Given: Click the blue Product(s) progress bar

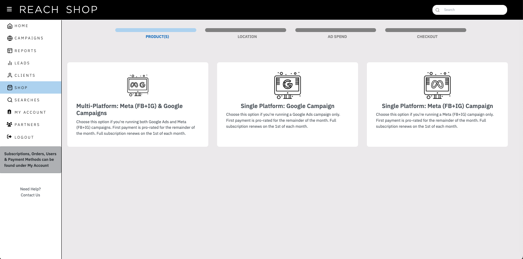Looking at the screenshot, I should tap(156, 30).
